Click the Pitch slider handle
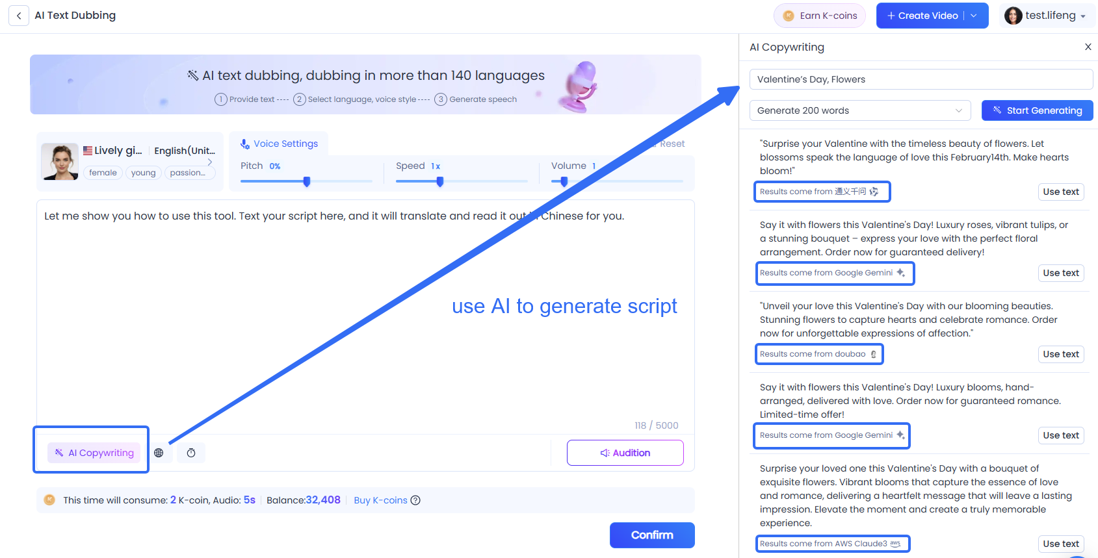This screenshot has width=1098, height=558. click(307, 181)
